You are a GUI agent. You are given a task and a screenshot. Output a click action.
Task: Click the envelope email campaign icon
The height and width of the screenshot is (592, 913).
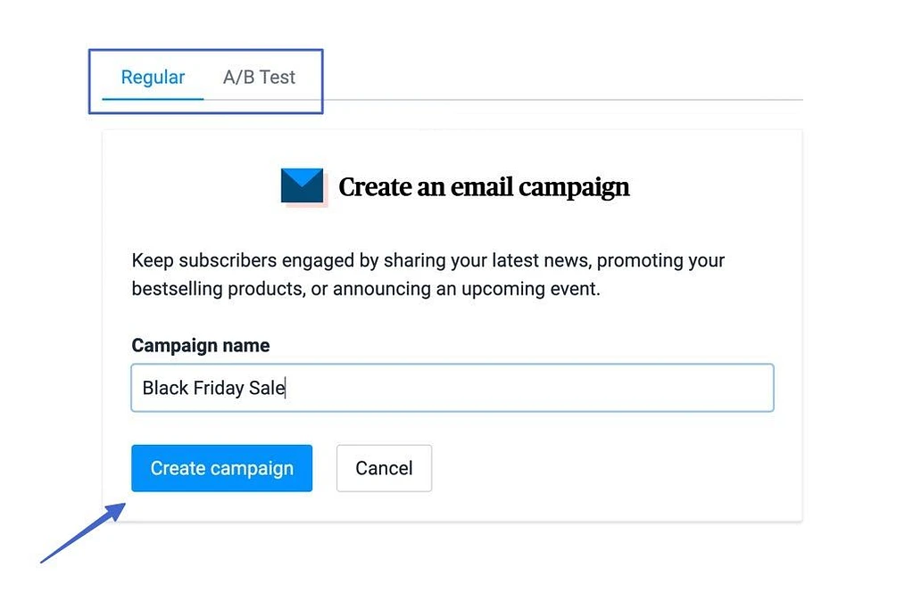[x=302, y=186]
